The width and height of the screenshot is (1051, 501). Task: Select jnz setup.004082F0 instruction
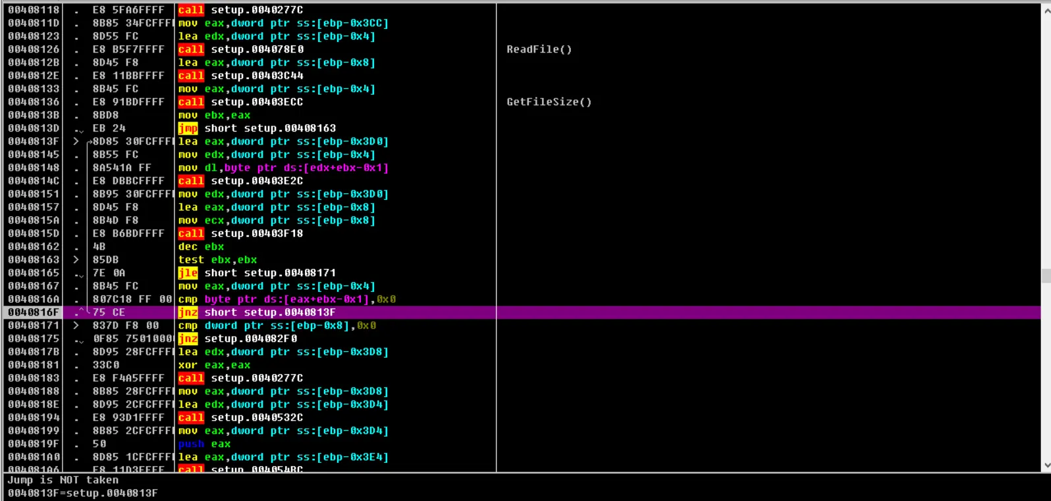pos(238,339)
